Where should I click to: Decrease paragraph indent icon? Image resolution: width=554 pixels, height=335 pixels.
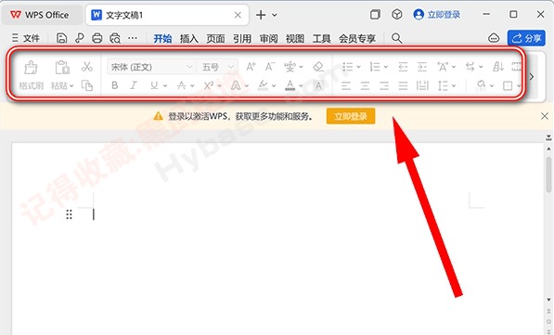point(403,67)
